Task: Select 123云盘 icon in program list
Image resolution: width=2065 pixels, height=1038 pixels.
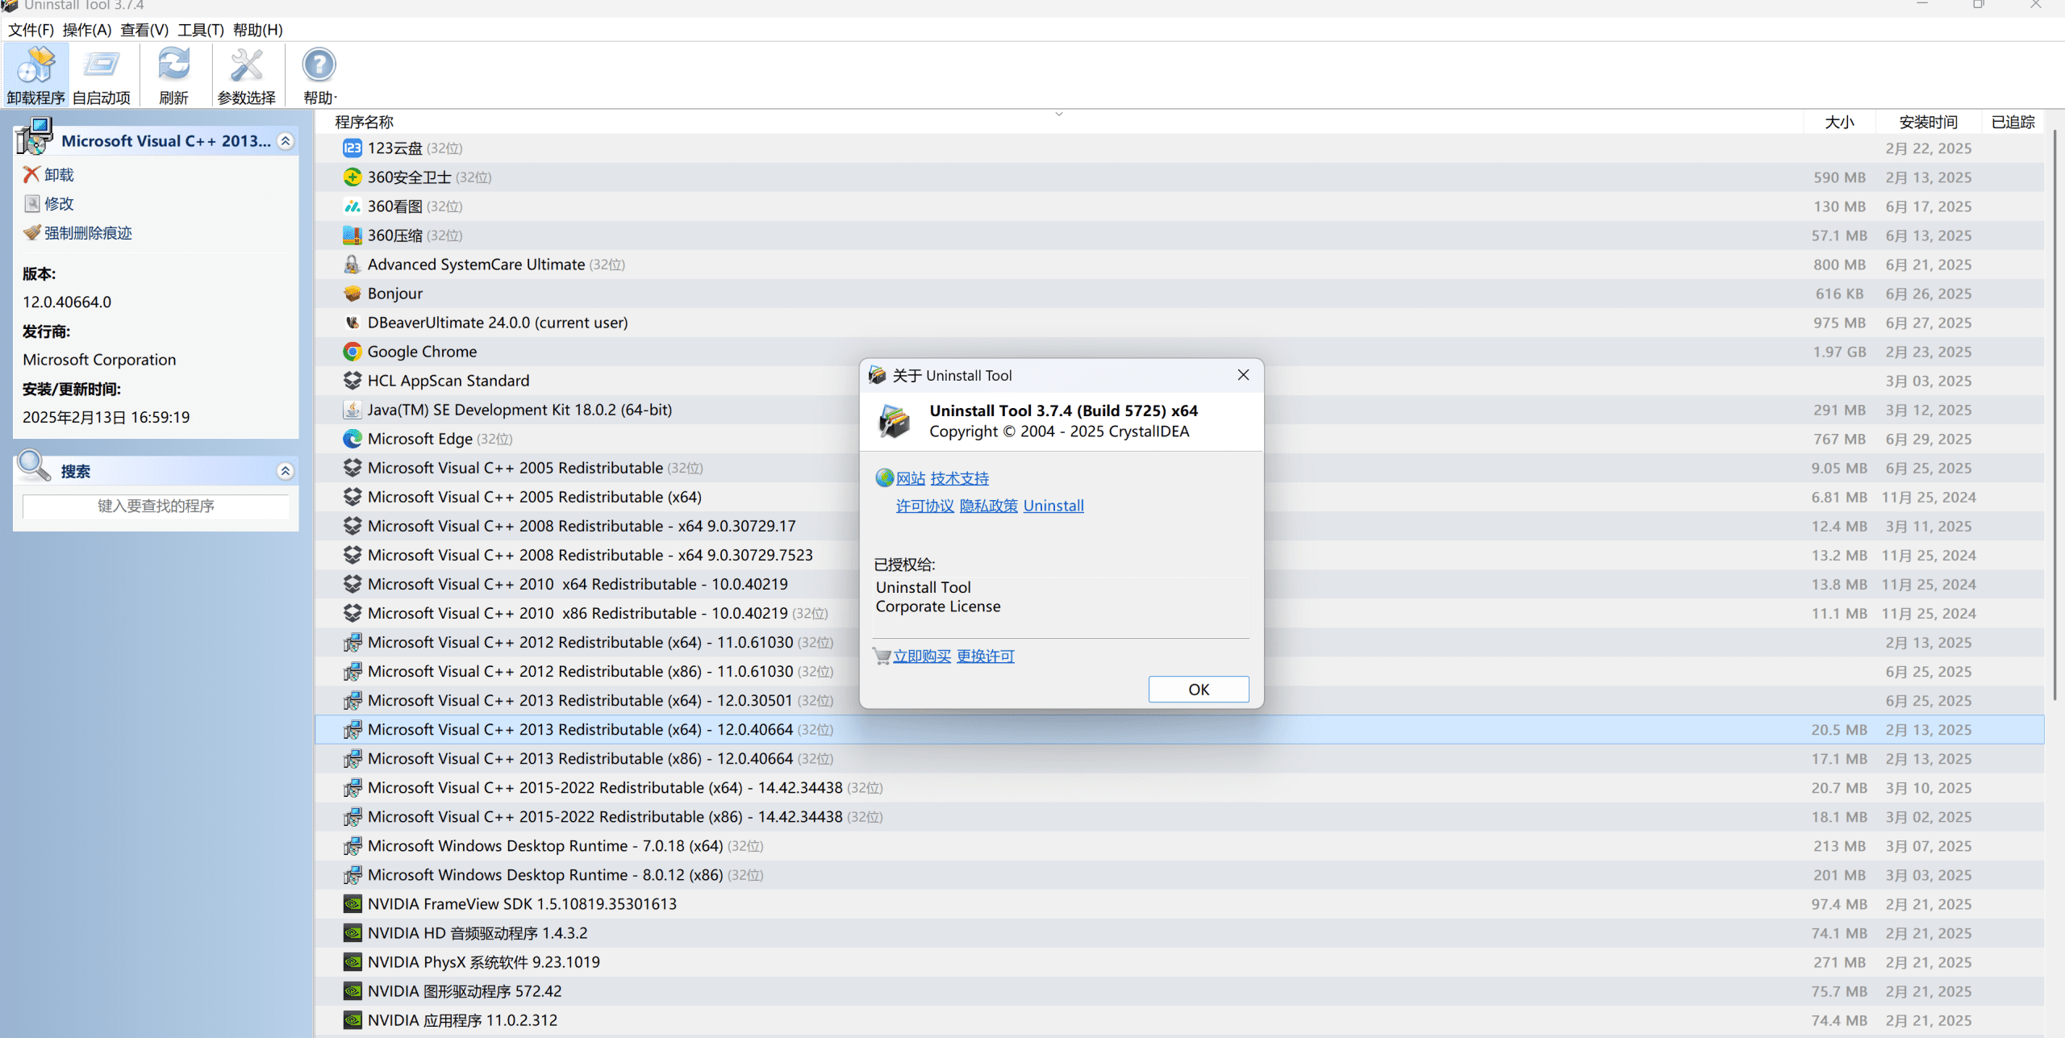Action: pos(353,148)
